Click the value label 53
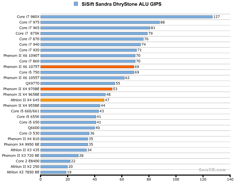This screenshot has width=236, height=184. tap(115, 89)
